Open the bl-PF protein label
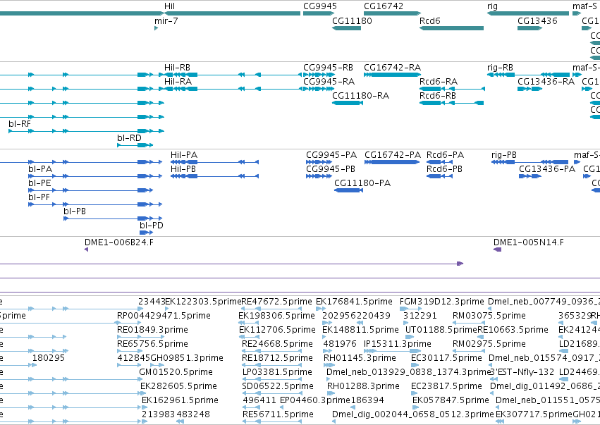 pyautogui.click(x=39, y=197)
